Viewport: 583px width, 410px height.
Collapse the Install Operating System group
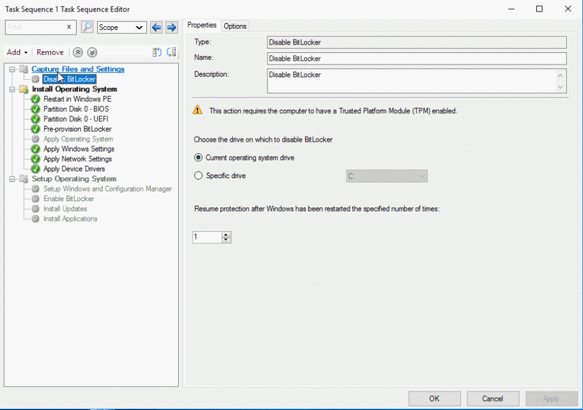(13, 89)
